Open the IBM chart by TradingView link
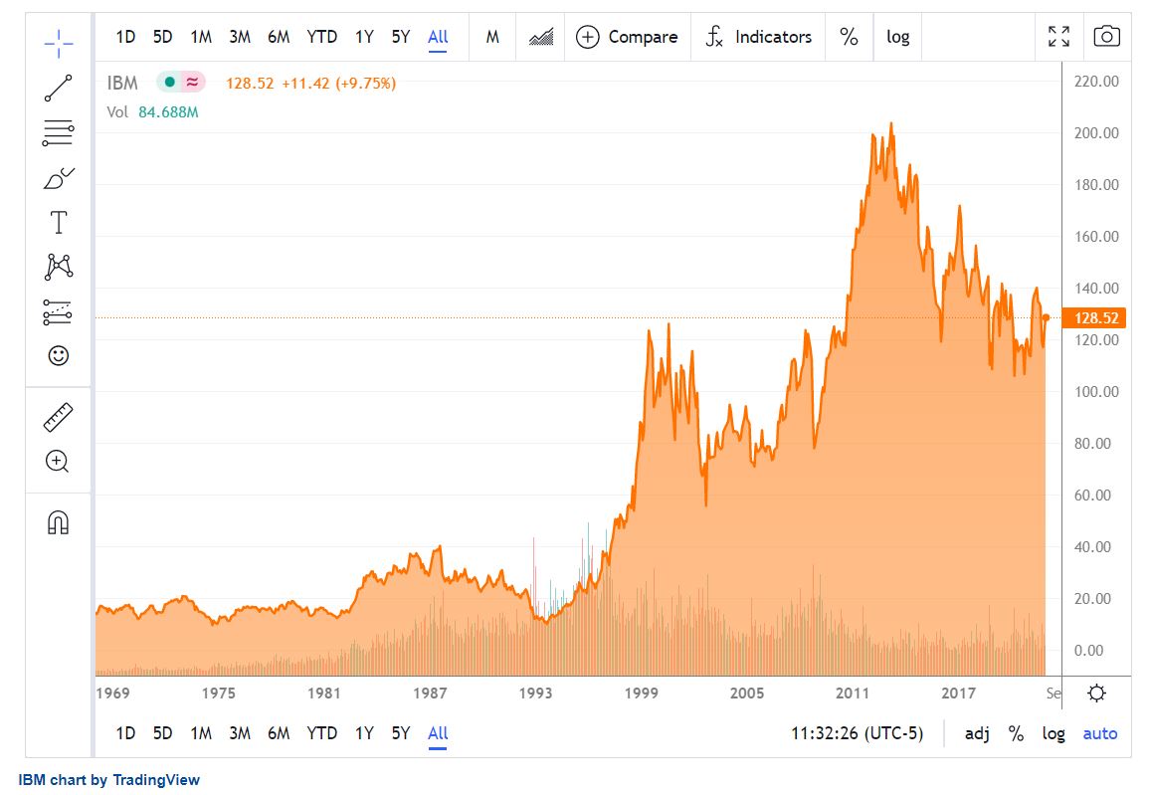The height and width of the screenshot is (795, 1149). pyautogui.click(x=109, y=780)
